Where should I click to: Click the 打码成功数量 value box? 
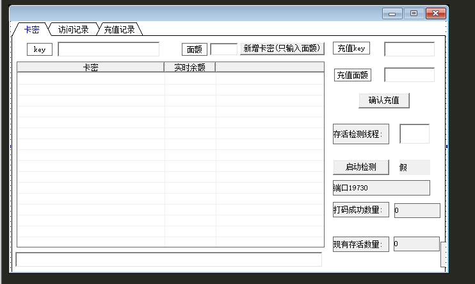[x=417, y=210]
